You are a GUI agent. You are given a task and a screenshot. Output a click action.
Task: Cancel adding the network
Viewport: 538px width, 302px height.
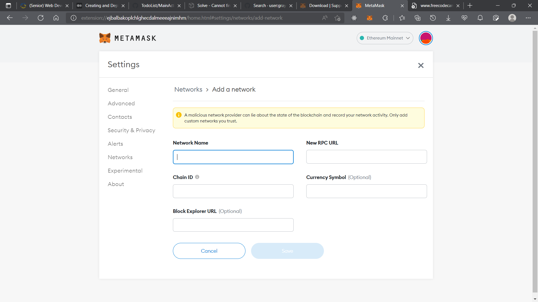pyautogui.click(x=209, y=251)
